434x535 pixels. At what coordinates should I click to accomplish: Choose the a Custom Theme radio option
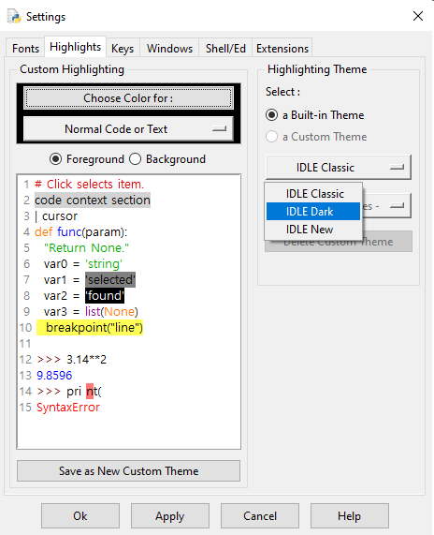(x=316, y=137)
